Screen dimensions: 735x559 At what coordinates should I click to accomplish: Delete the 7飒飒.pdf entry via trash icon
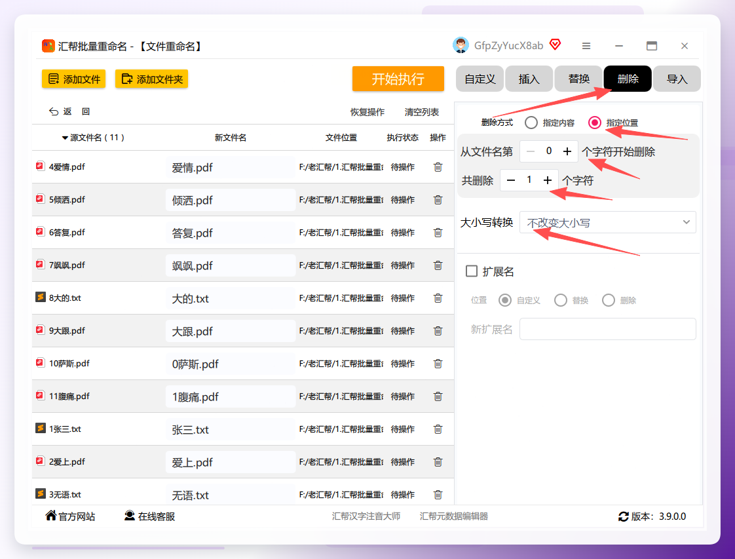(x=438, y=265)
